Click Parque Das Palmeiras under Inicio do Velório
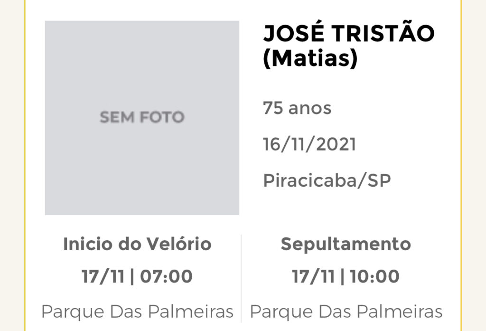486x331 pixels. tap(137, 312)
